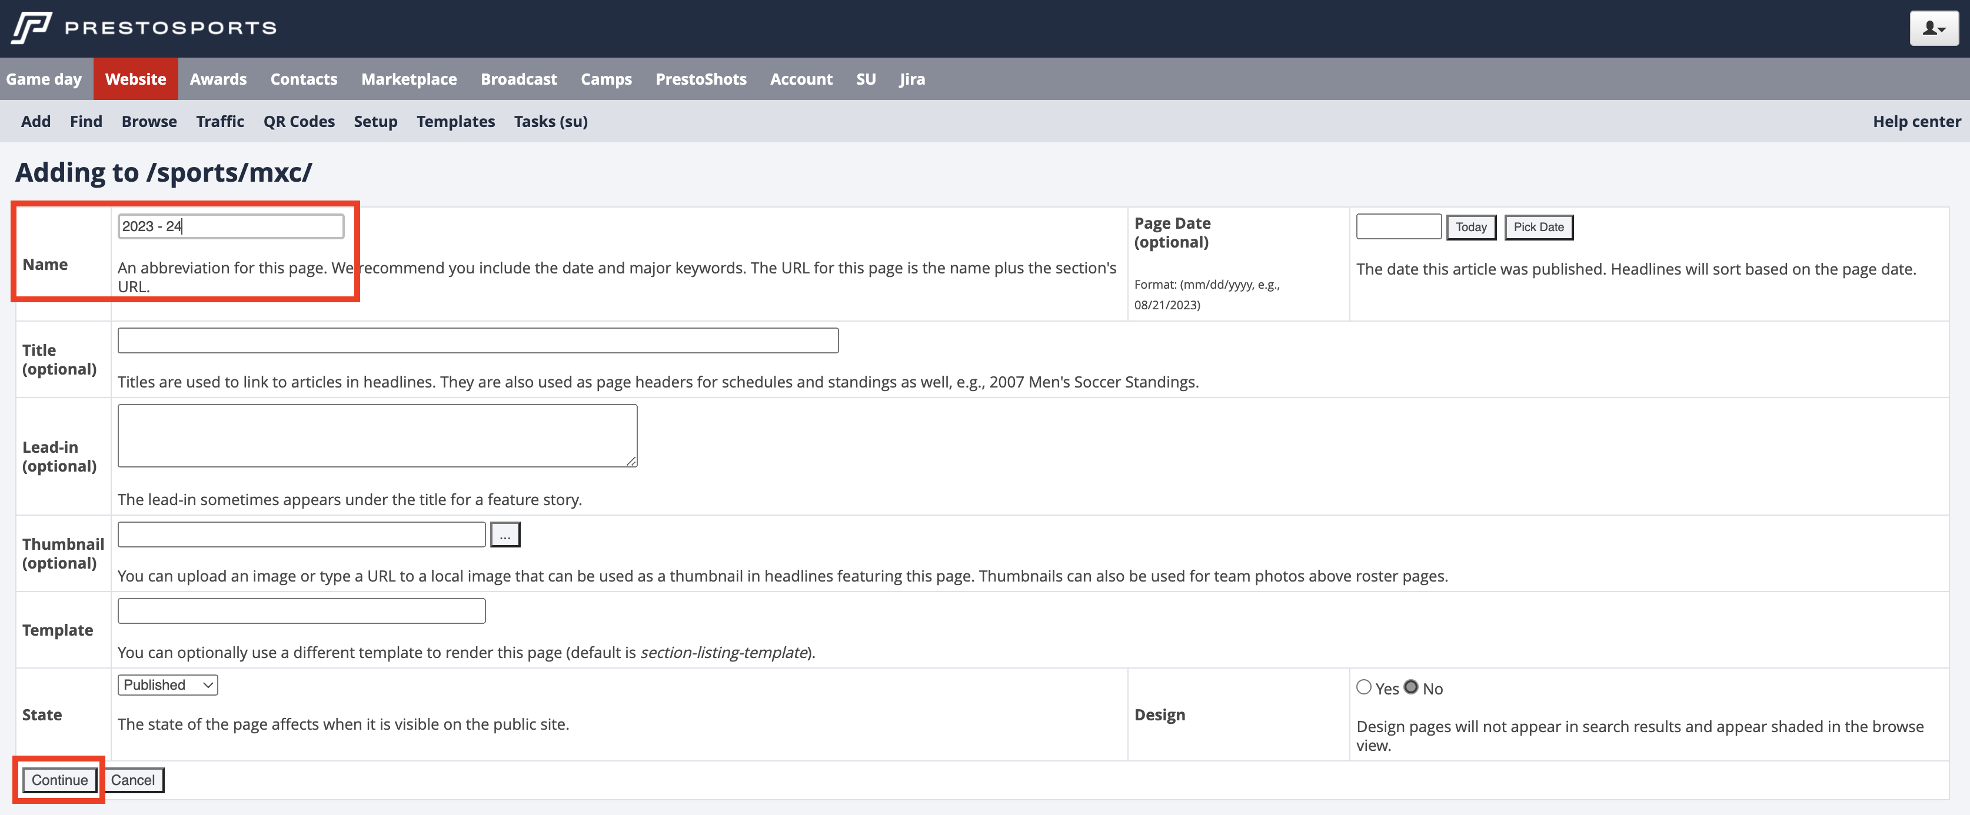The width and height of the screenshot is (1970, 815).
Task: Click the PrestoSports logo
Action: click(144, 28)
